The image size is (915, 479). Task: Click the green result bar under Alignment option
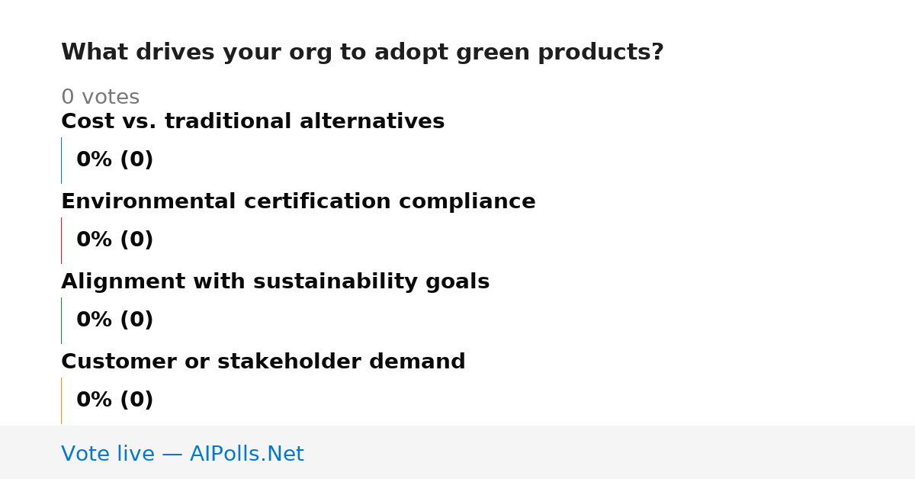tap(61, 320)
